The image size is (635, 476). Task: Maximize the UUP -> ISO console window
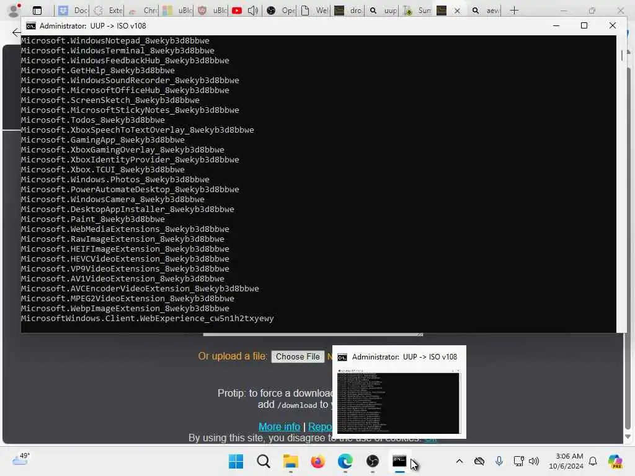pyautogui.click(x=584, y=25)
